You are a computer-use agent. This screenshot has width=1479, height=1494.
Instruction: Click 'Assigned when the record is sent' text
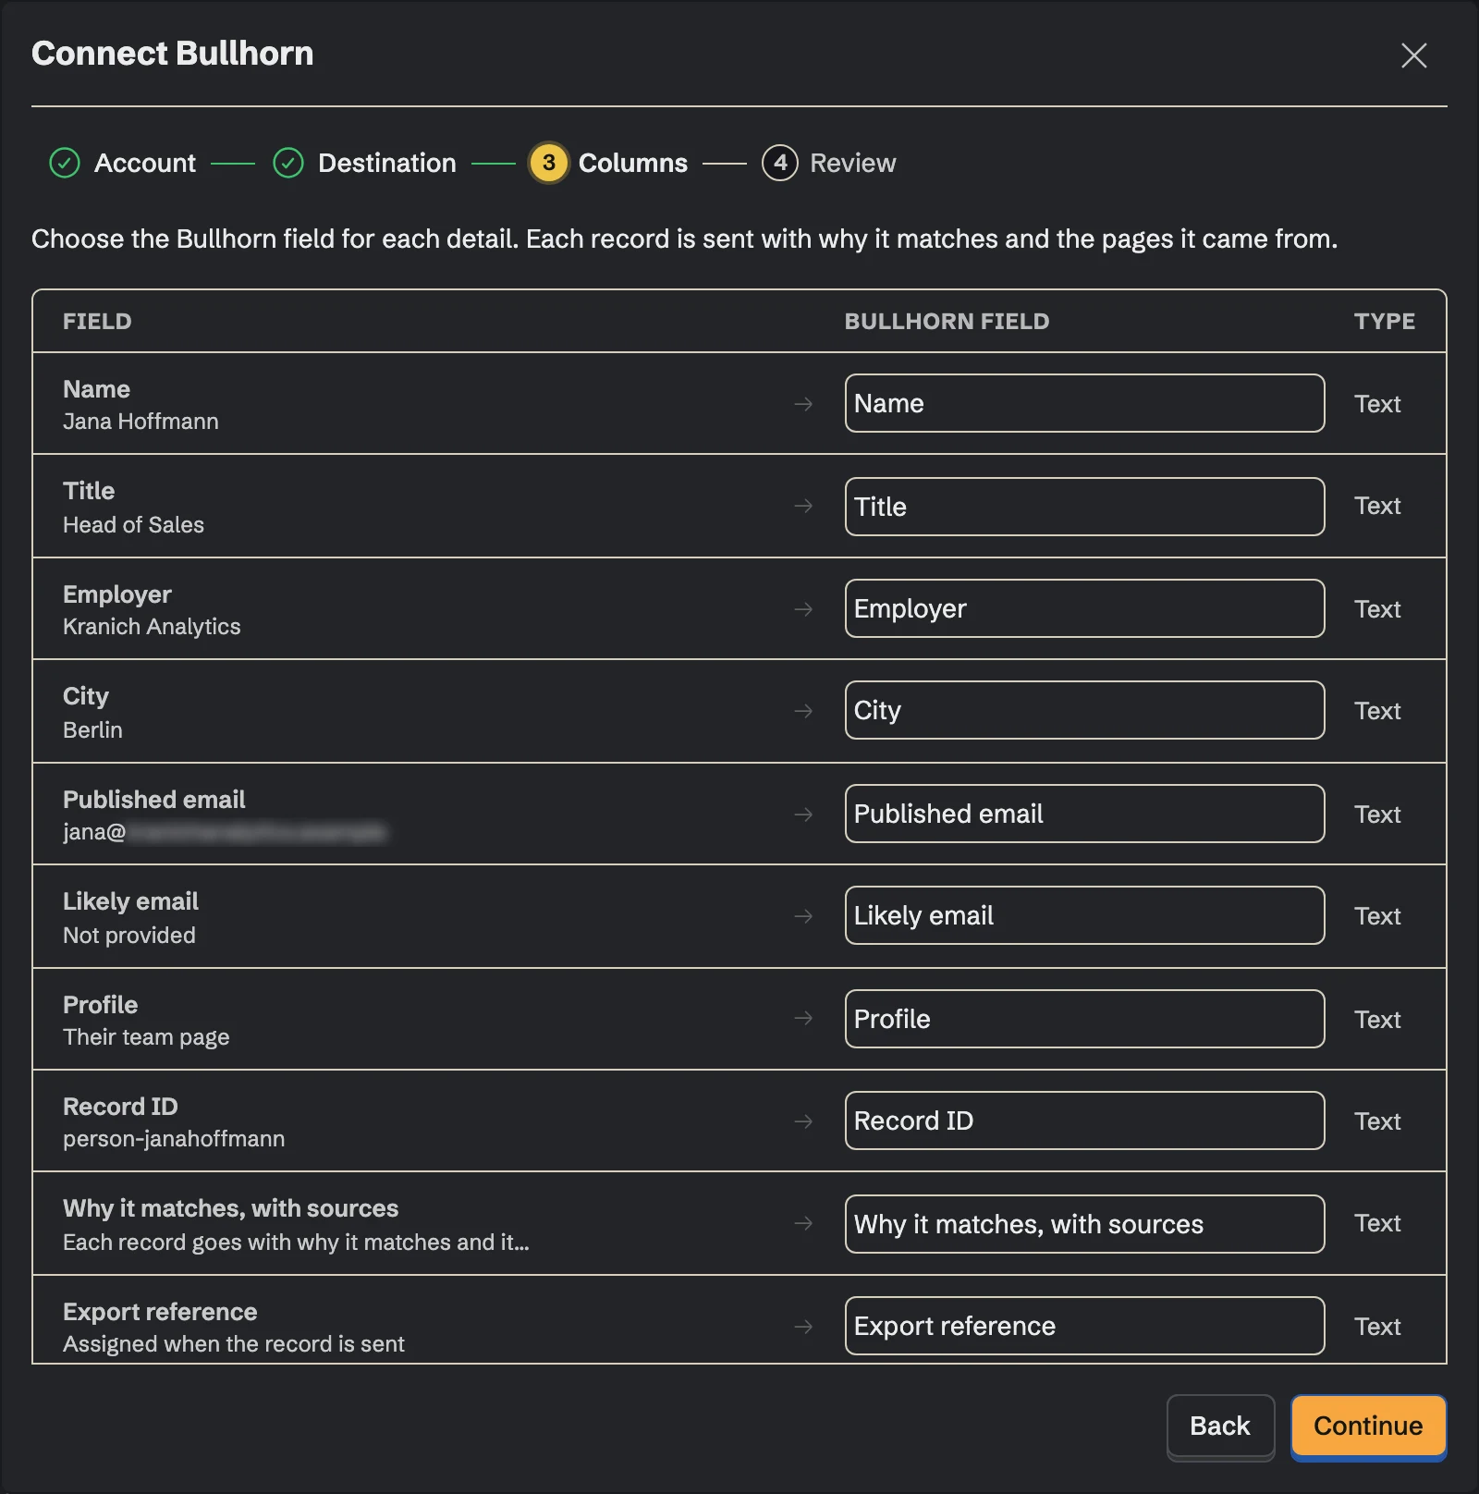click(x=234, y=1344)
